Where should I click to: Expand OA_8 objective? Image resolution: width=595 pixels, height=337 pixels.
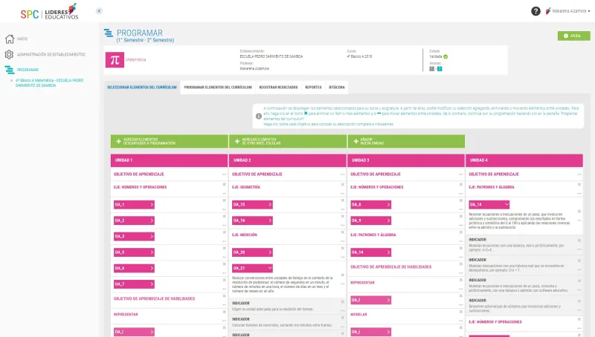tap(370, 204)
